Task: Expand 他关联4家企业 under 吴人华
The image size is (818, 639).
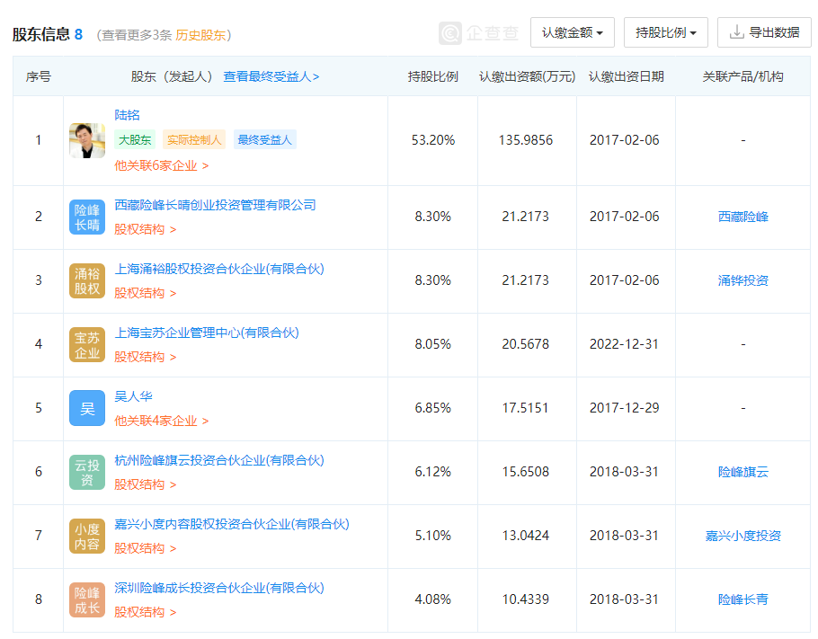Action: tap(161, 421)
